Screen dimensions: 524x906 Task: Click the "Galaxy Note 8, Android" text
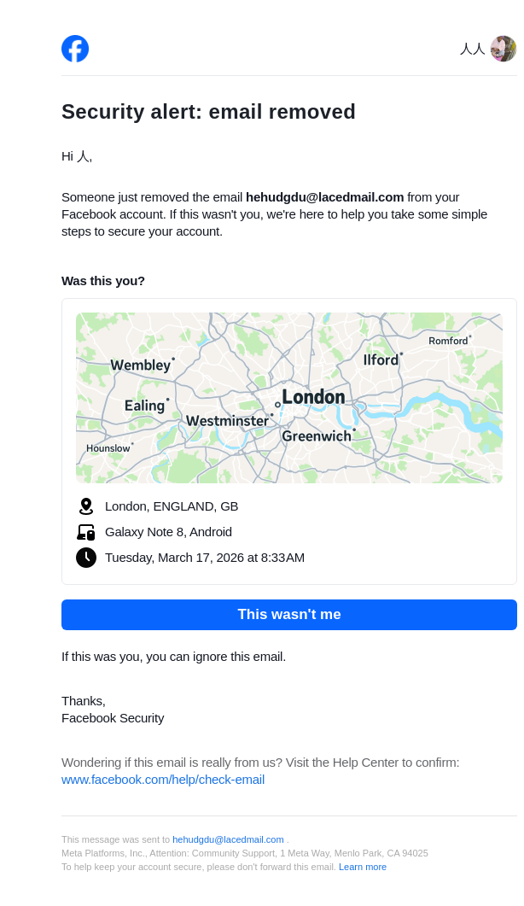point(168,532)
